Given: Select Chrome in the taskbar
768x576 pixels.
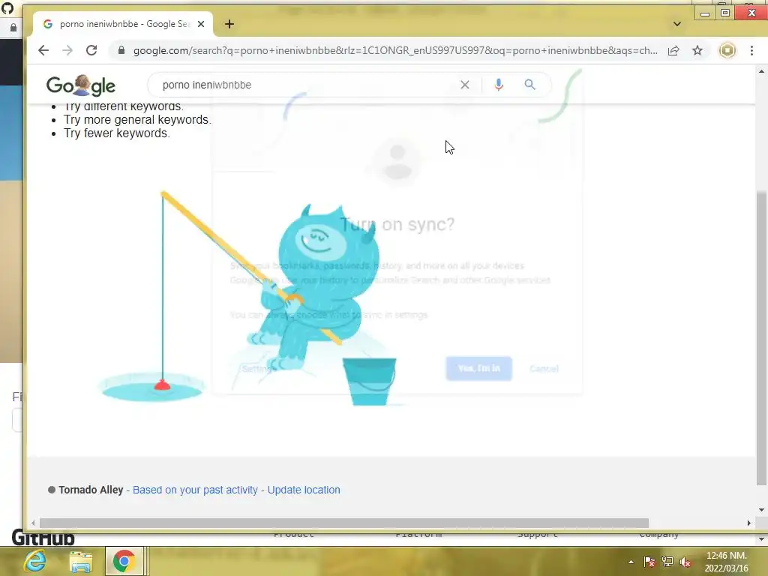Looking at the screenshot, I should 124,561.
